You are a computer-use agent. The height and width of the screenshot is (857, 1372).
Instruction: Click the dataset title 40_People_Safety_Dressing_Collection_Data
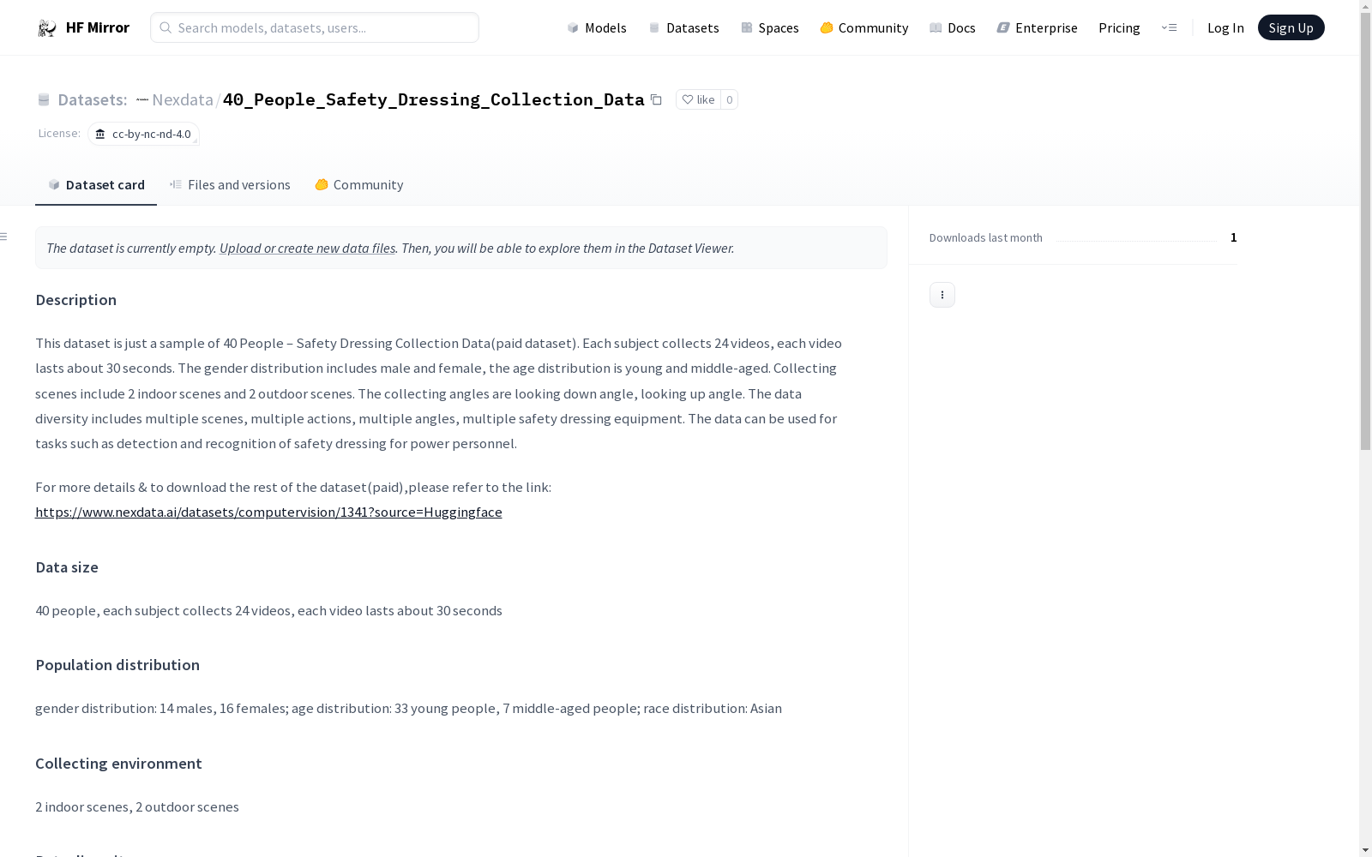click(433, 99)
